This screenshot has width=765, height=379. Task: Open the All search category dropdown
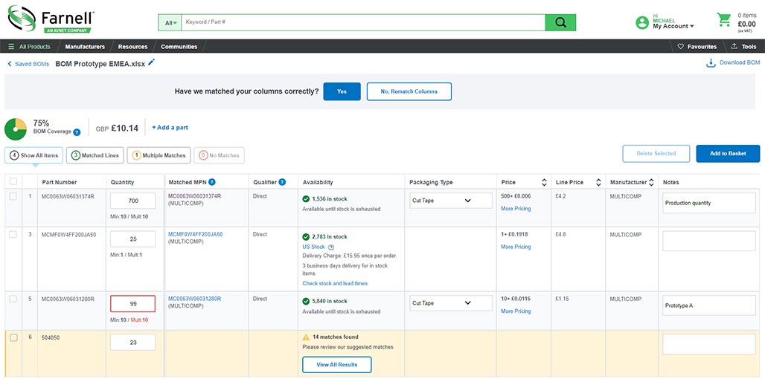(170, 22)
